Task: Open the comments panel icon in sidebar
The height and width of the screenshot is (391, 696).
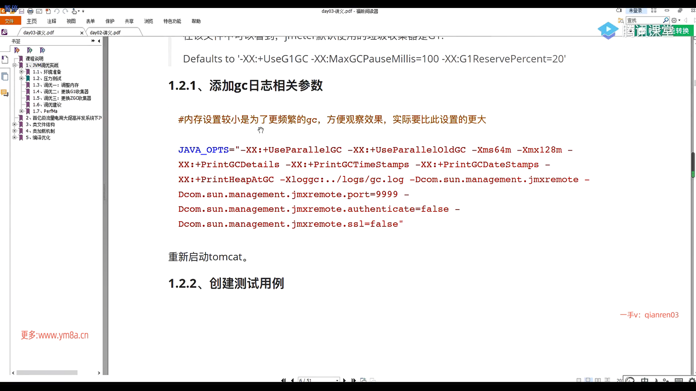Action: [5, 93]
